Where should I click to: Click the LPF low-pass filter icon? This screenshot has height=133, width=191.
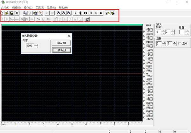coord(70,19)
